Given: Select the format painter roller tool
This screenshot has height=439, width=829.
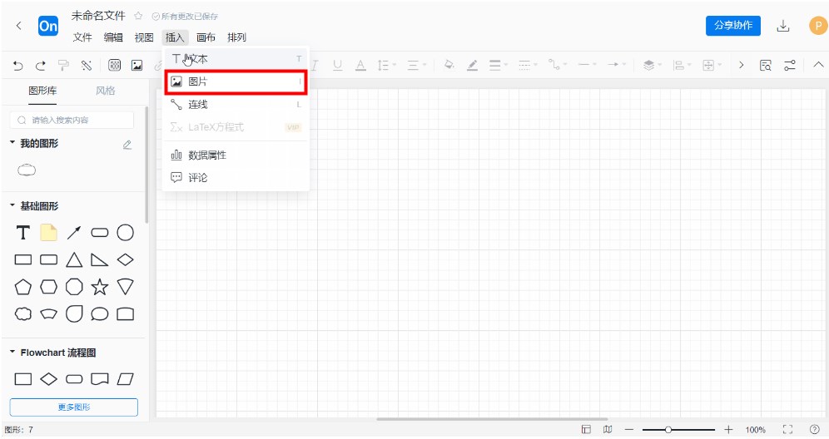Looking at the screenshot, I should 63,66.
